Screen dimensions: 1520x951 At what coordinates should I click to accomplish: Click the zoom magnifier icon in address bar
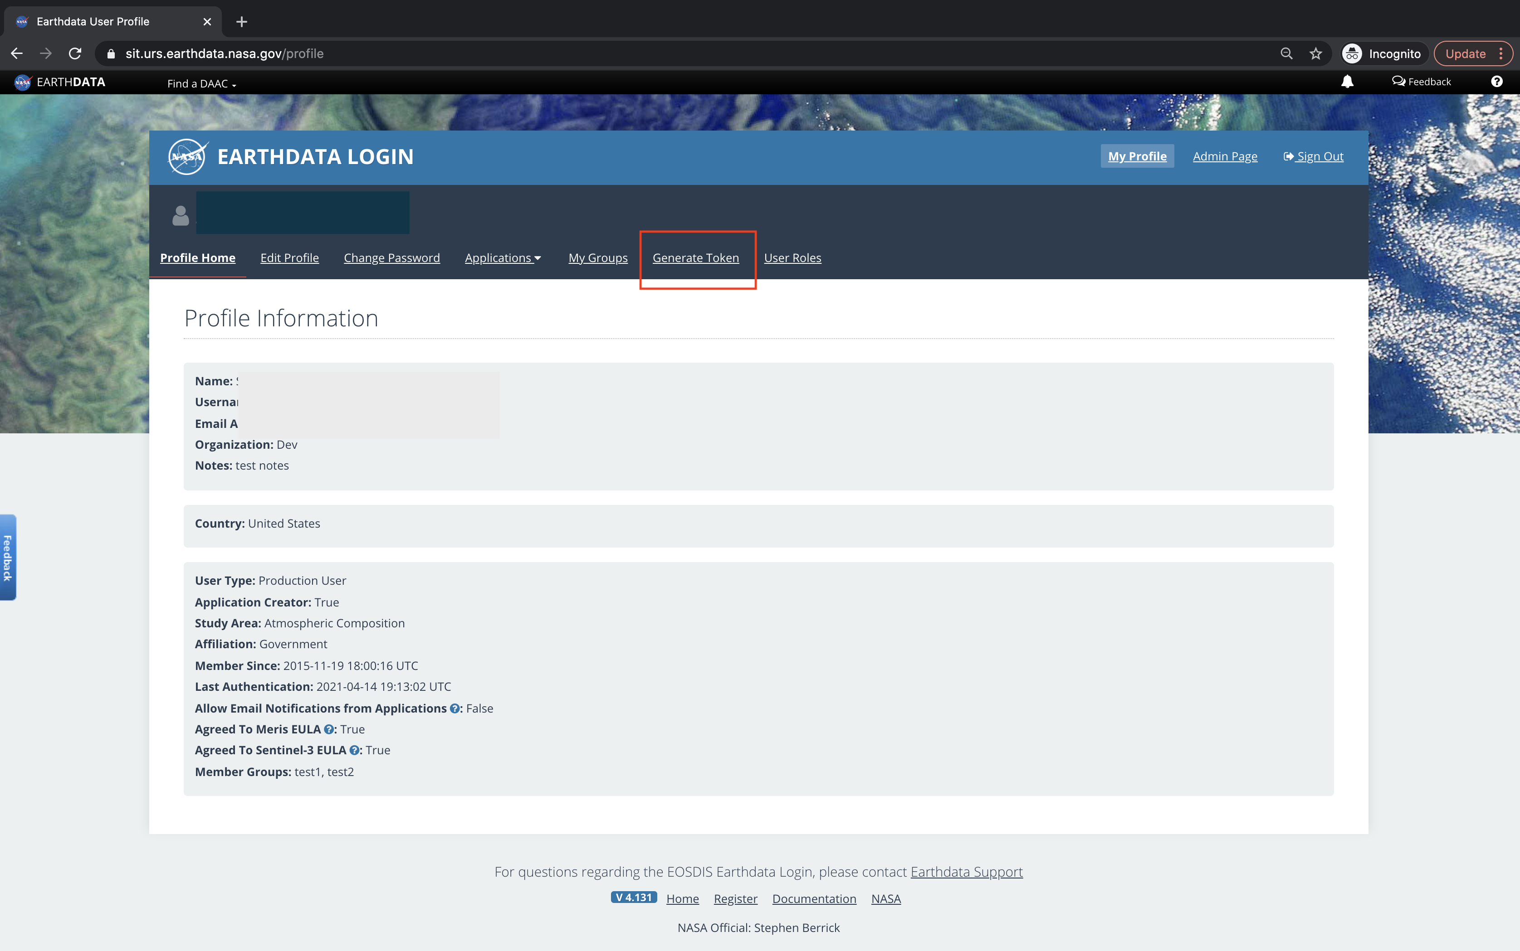coord(1286,53)
